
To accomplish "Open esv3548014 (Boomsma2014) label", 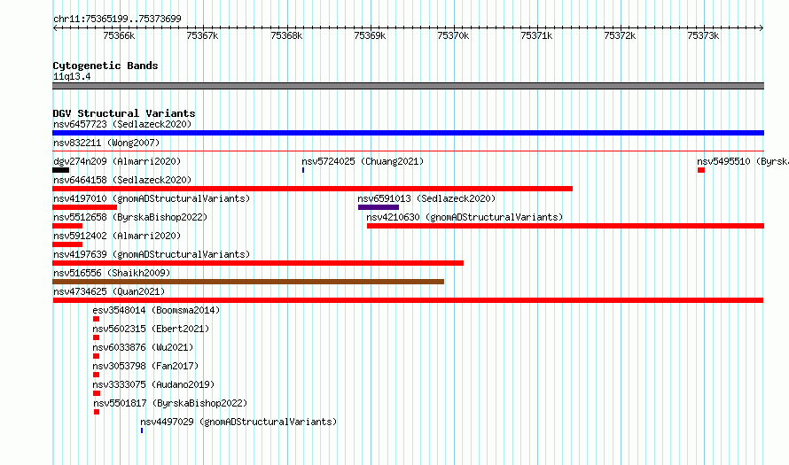I will [156, 310].
